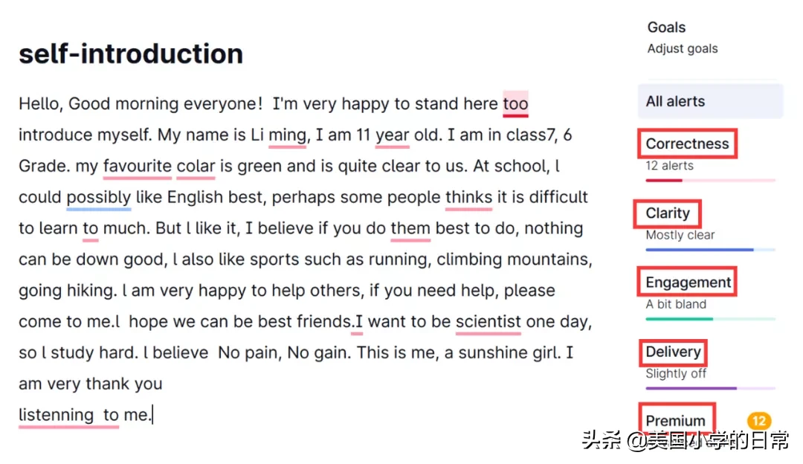Open the Clarity category

667,213
